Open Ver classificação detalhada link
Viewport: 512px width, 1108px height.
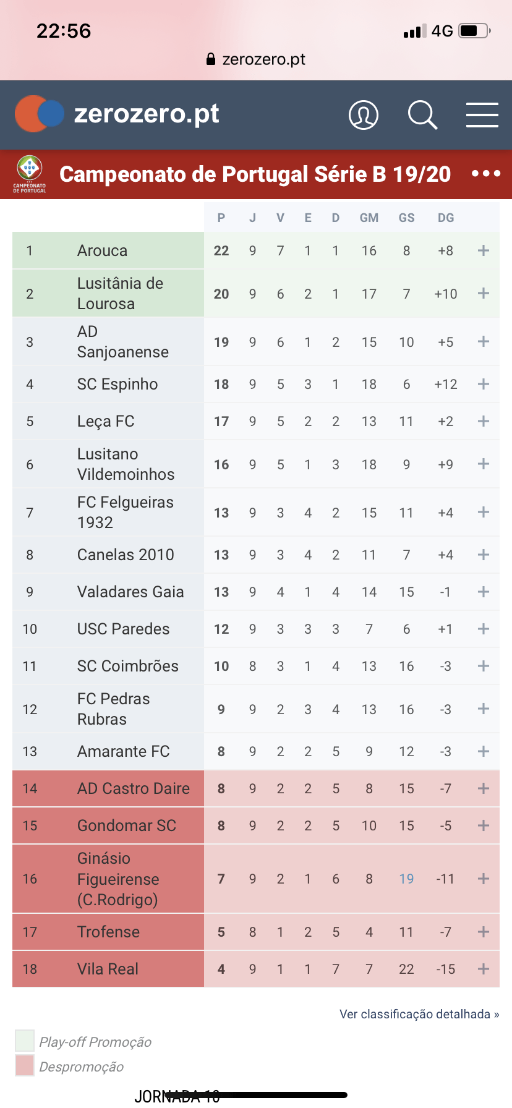419,1014
